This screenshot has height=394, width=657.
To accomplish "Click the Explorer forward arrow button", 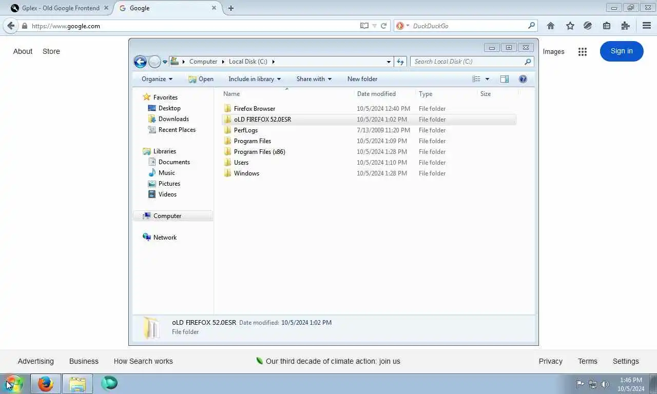I will [x=154, y=62].
